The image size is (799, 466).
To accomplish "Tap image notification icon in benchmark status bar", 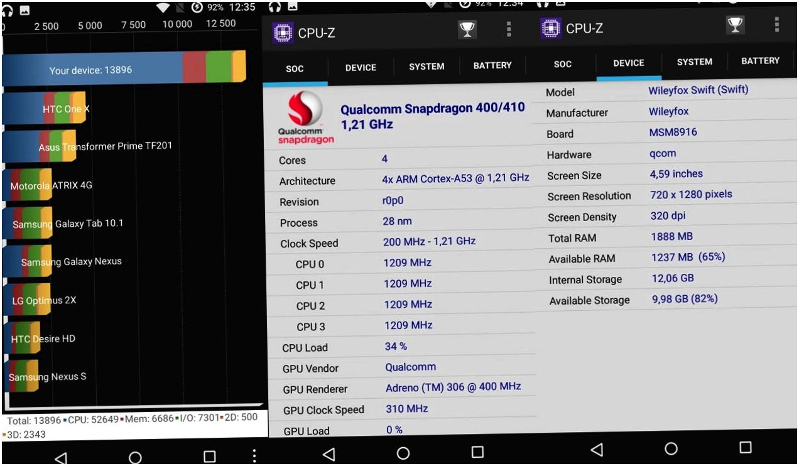I will pyautogui.click(x=25, y=10).
